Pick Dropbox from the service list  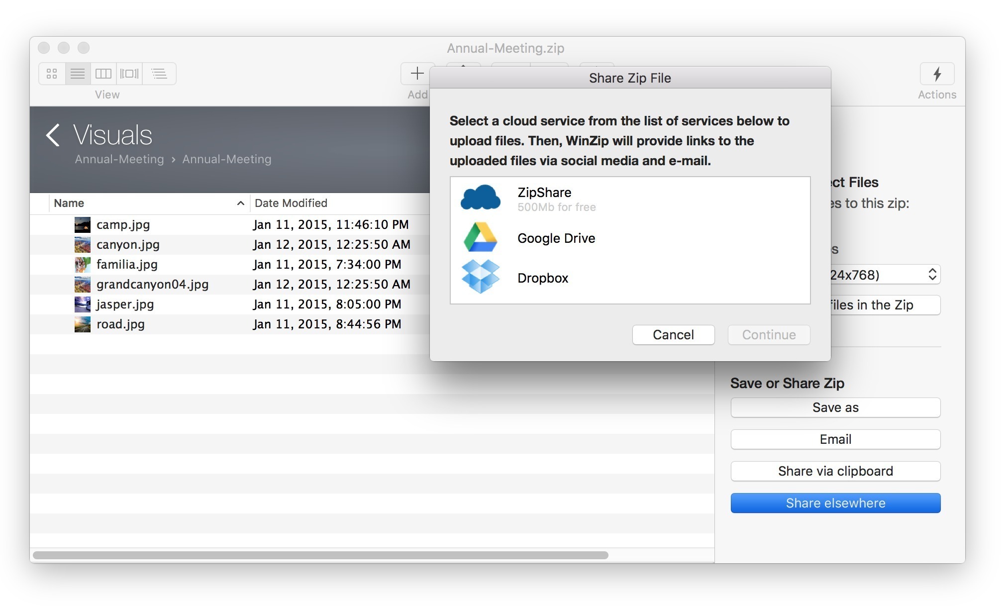click(542, 278)
